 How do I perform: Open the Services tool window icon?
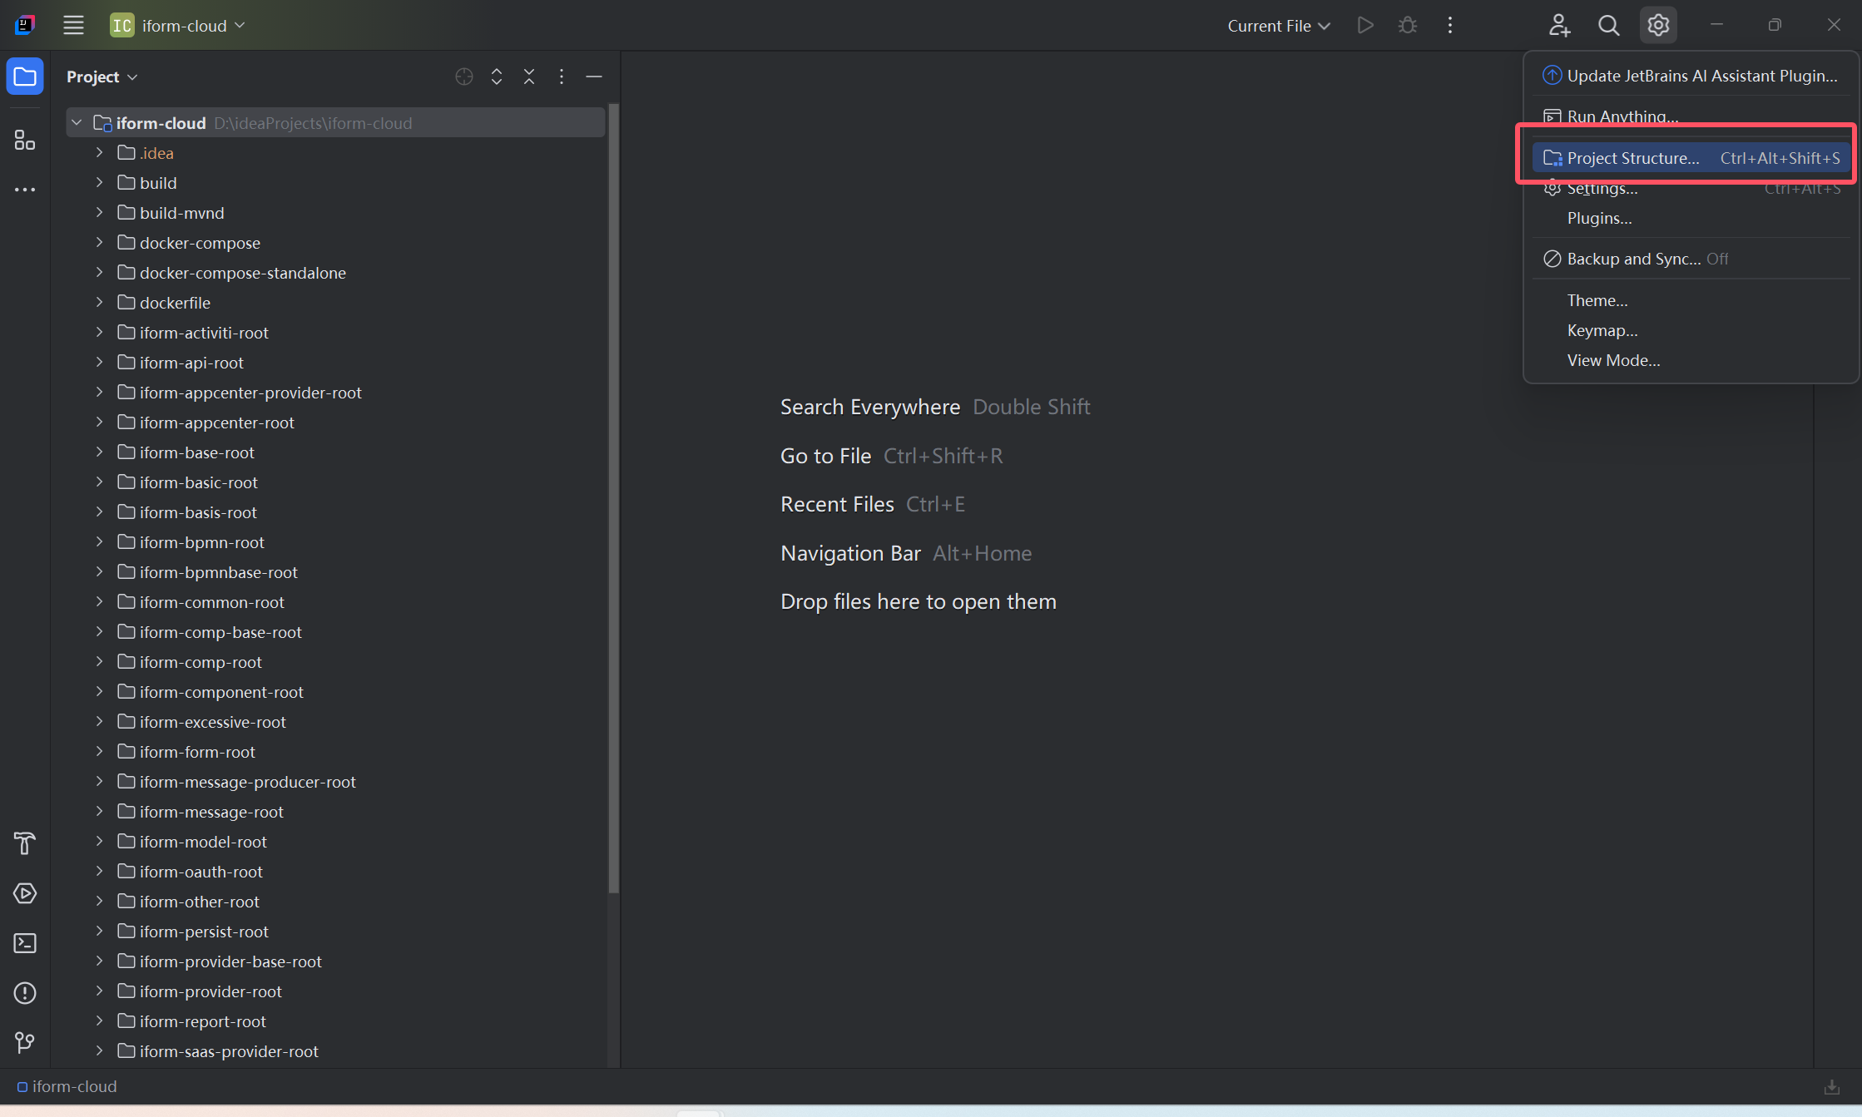(x=25, y=893)
